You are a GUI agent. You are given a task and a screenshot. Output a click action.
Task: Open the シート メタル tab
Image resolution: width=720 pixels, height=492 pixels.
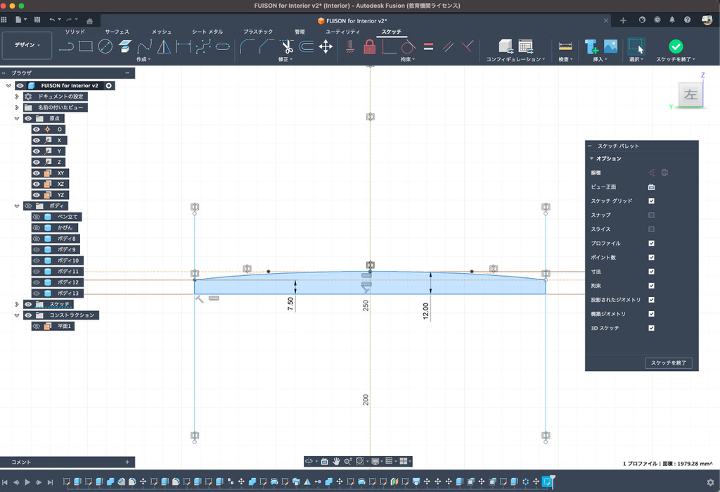[x=207, y=32]
